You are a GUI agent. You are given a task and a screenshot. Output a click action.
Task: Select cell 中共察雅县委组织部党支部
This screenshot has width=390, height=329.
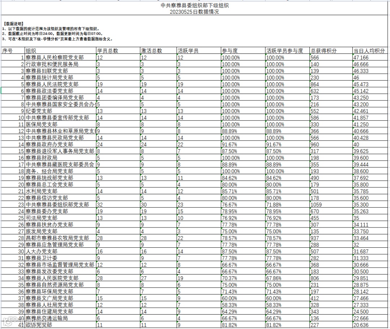pyautogui.click(x=60, y=205)
